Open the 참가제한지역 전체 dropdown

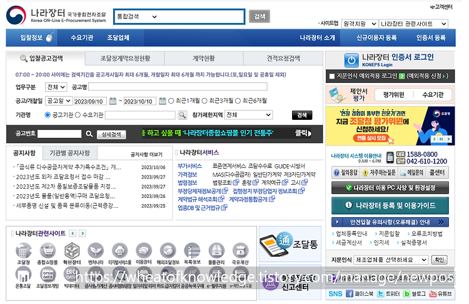248,115
